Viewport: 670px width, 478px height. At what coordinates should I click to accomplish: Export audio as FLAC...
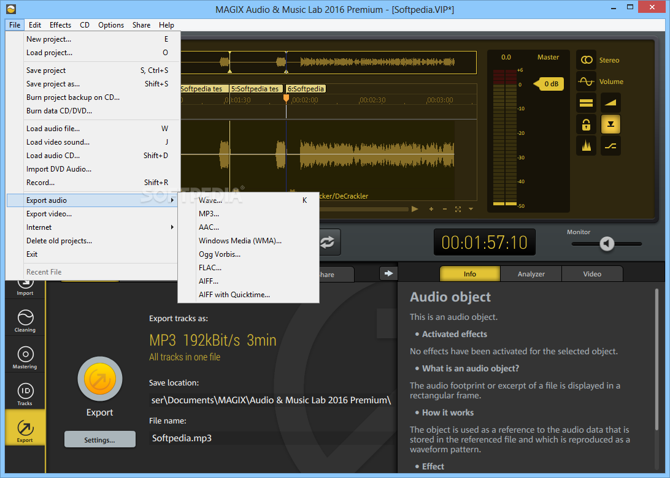click(x=248, y=268)
